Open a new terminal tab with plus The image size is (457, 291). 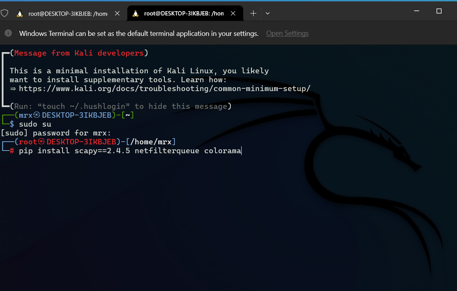(x=253, y=14)
